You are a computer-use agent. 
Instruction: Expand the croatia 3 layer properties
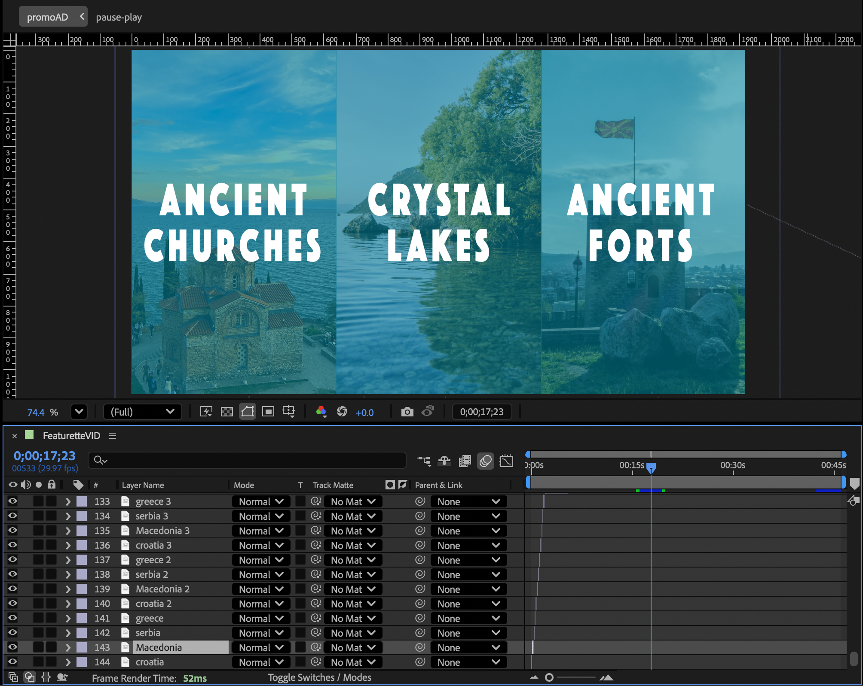(x=68, y=545)
